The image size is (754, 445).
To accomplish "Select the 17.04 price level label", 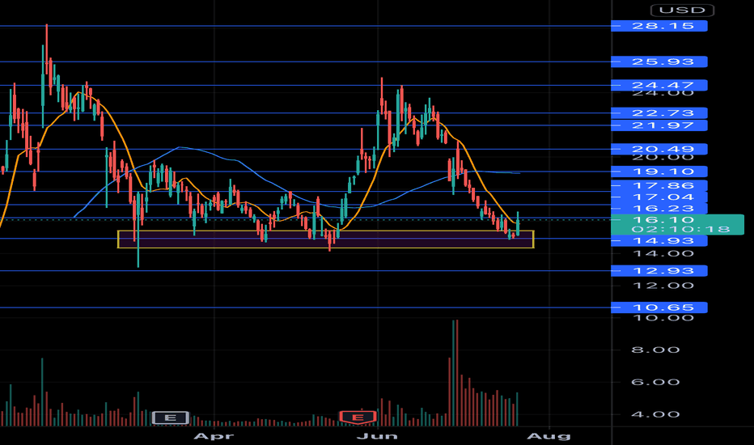I will pyautogui.click(x=659, y=197).
